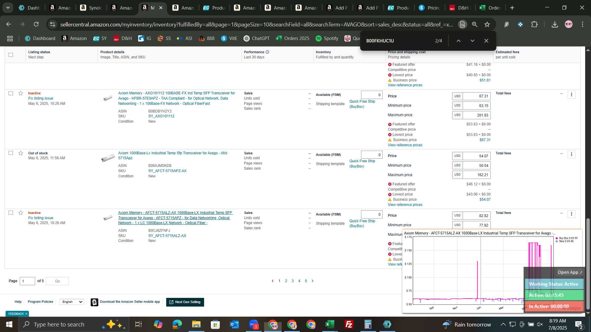
Task: Open actions menu for AFCT-5715Apz listing
Action: click(x=572, y=154)
